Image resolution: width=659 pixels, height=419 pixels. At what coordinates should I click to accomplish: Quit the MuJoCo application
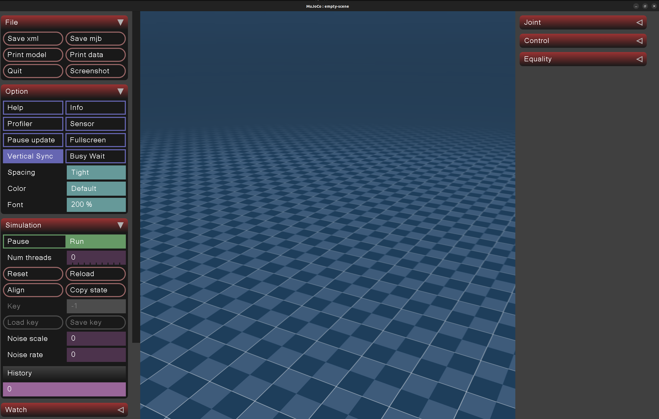(33, 71)
